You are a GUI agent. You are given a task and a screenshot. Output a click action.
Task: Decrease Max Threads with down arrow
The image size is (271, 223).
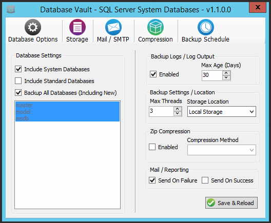pos(177,113)
